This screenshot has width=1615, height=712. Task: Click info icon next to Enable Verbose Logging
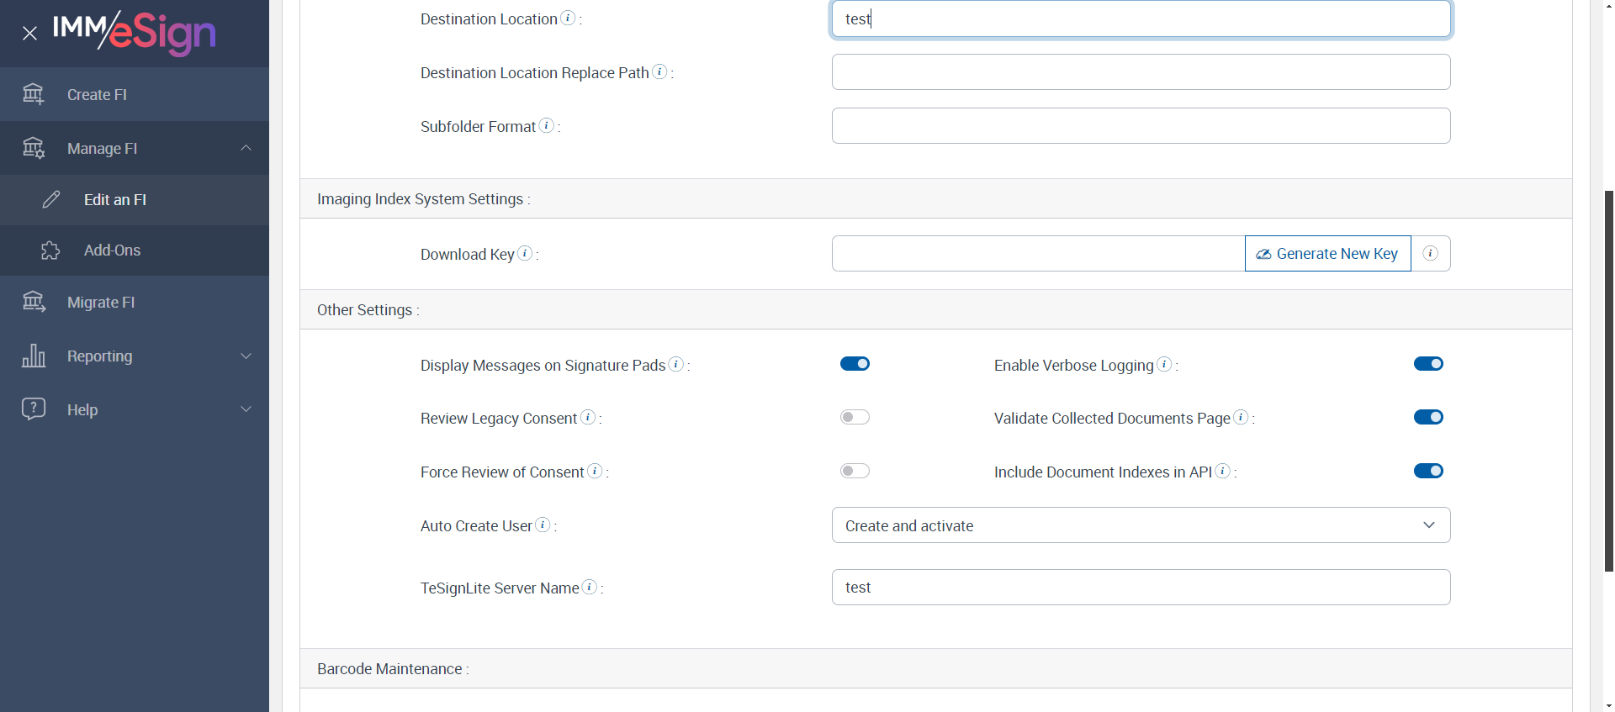pyautogui.click(x=1164, y=364)
